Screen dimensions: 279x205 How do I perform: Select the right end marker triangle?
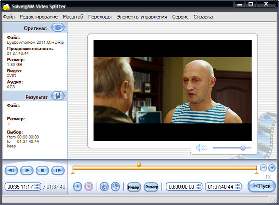click(x=257, y=173)
